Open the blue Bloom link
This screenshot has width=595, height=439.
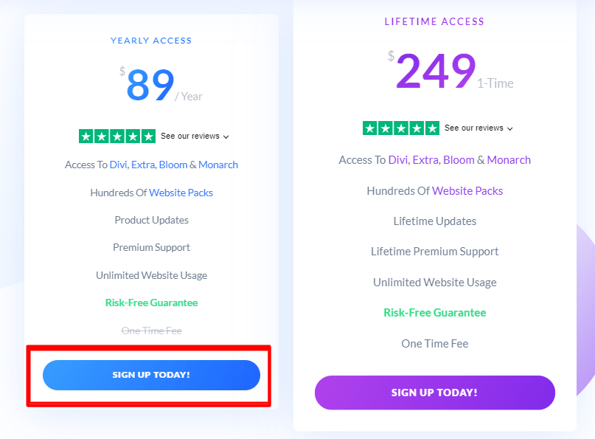tap(173, 165)
